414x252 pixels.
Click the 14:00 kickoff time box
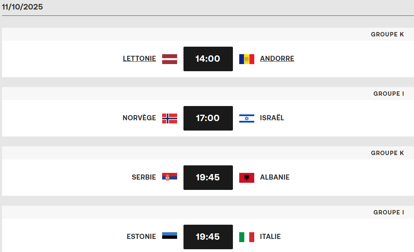click(208, 59)
